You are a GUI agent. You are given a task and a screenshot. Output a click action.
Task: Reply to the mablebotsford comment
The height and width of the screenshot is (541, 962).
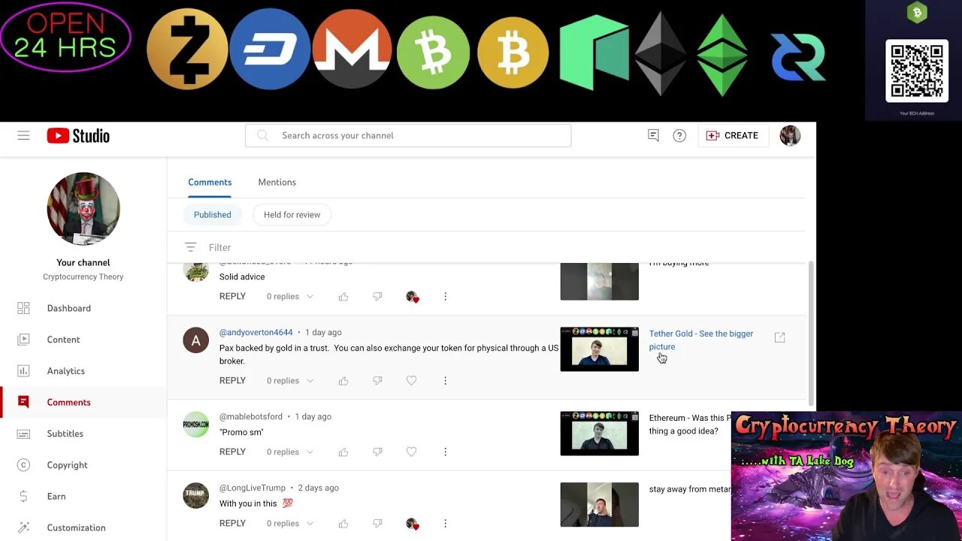232,452
